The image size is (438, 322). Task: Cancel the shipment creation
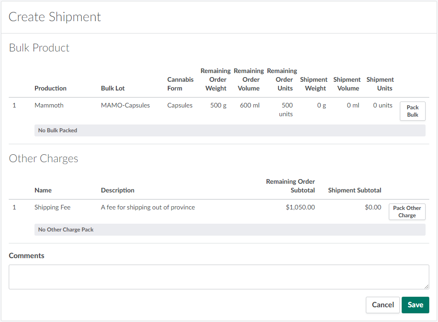tap(382, 305)
